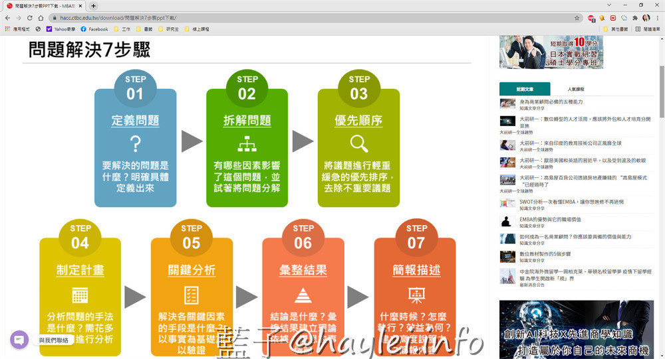The image size is (665, 359).
Task: Open the 閱讀清單 reading list
Action: coord(648,29)
